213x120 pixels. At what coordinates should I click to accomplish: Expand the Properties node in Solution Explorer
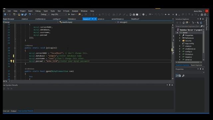180,35
